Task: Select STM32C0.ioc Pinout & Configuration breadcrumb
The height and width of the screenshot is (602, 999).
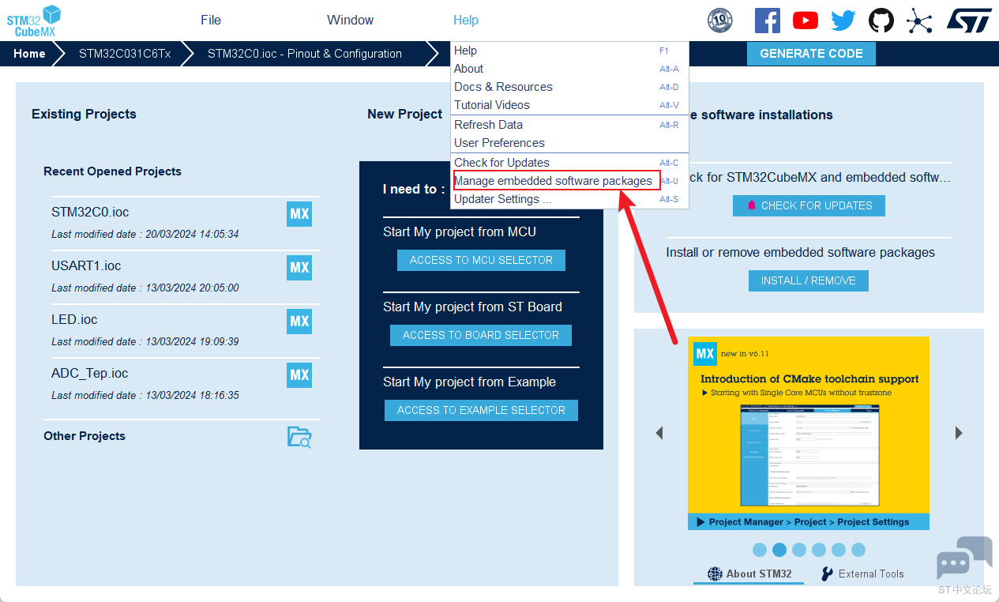Action: (305, 54)
